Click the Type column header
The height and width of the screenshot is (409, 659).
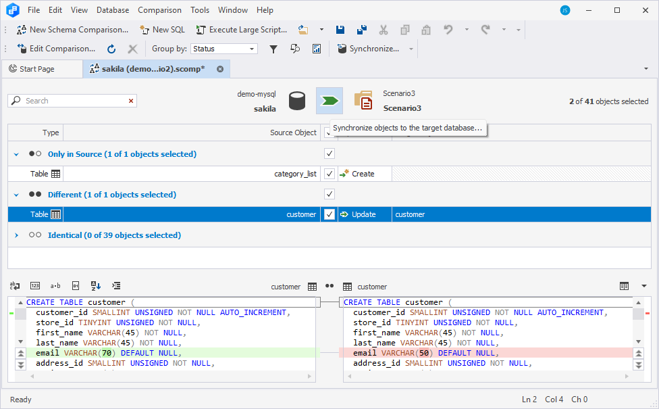coord(36,133)
